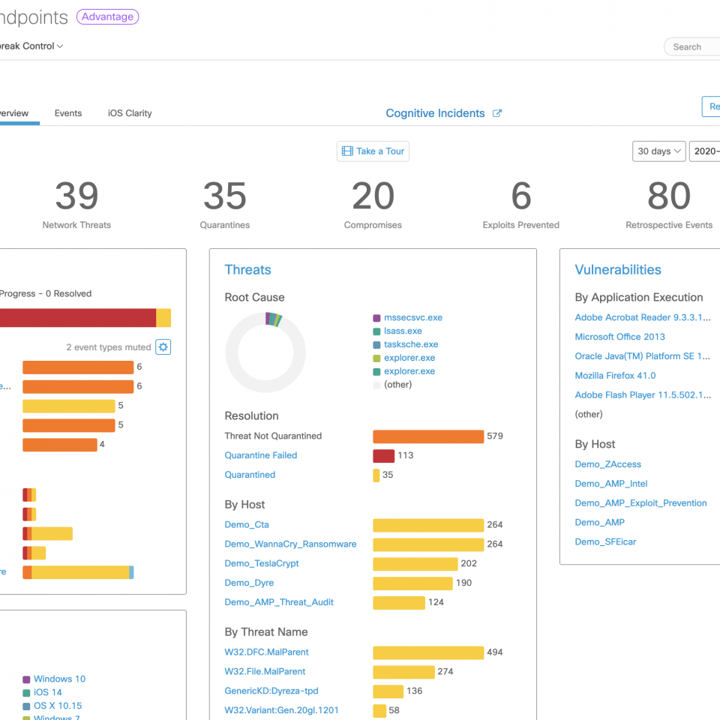Select vulnerable host Demo_AMP_Intel
This screenshot has height=720, width=720.
pos(611,484)
